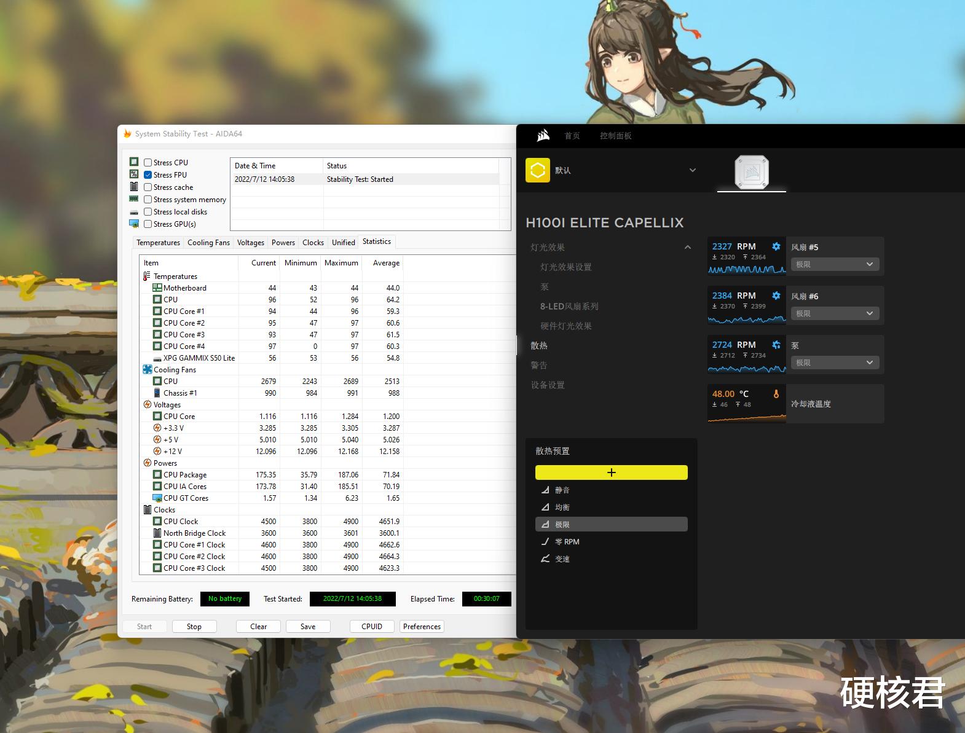Open the 散热 cooling section
Viewport: 965px width, 733px height.
539,345
